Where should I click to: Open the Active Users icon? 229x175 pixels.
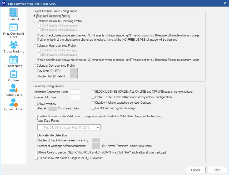(x=14, y=88)
